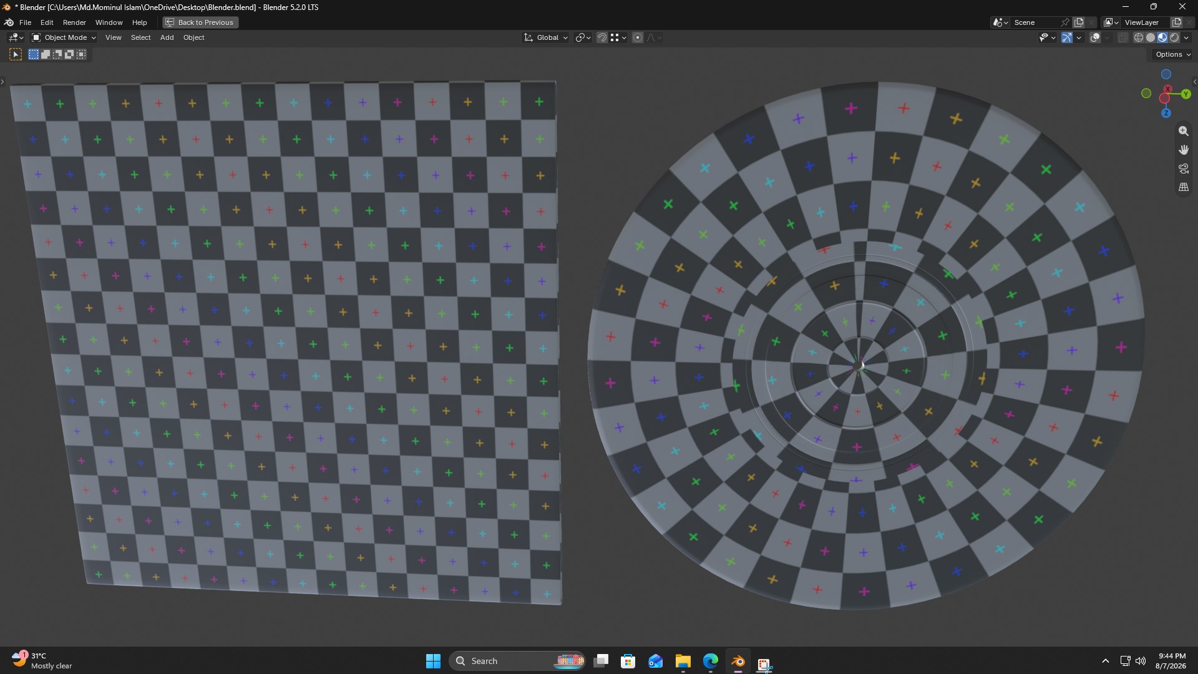Open the Render menu
This screenshot has height=674, width=1198.
(74, 22)
